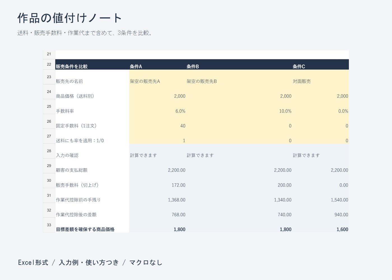This screenshot has width=392, height=280.
Task: Select row header 33
Action: click(x=49, y=225)
